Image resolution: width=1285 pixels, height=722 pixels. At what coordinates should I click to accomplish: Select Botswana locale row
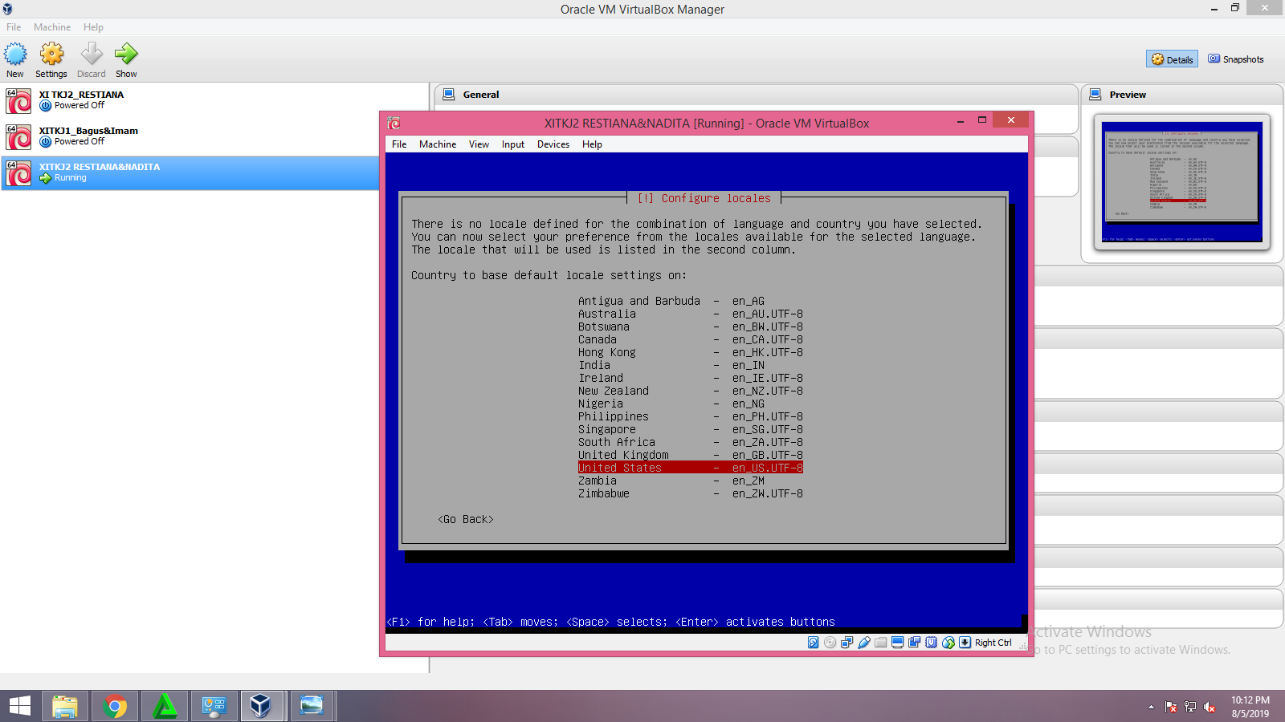[x=691, y=327]
